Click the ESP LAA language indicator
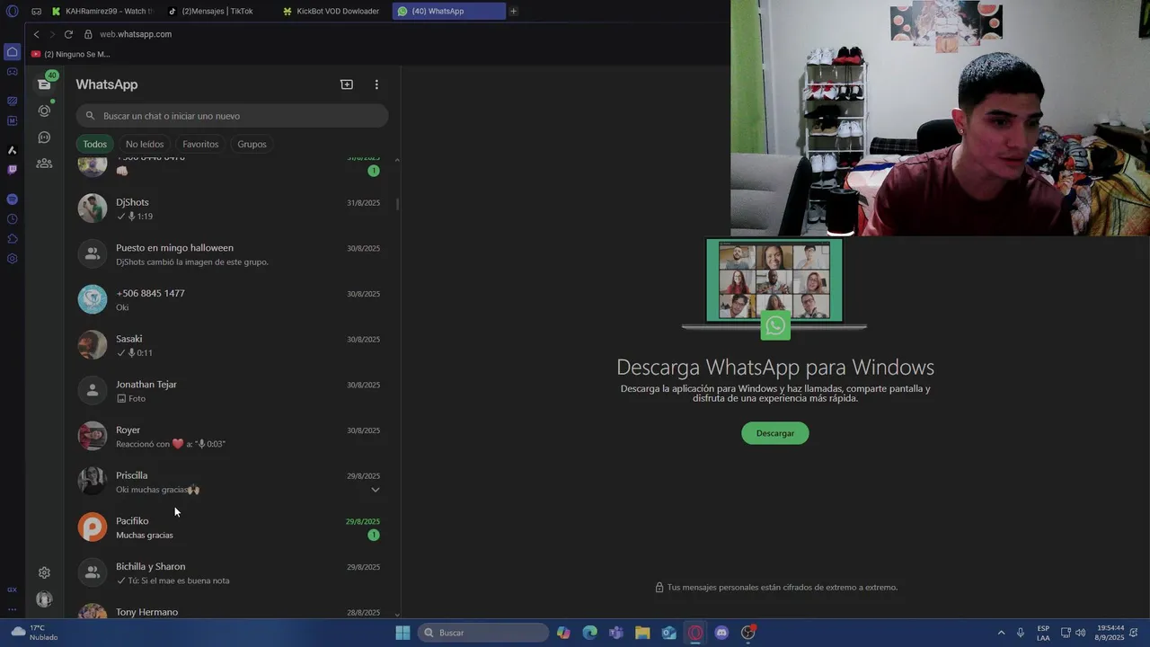 tap(1043, 633)
